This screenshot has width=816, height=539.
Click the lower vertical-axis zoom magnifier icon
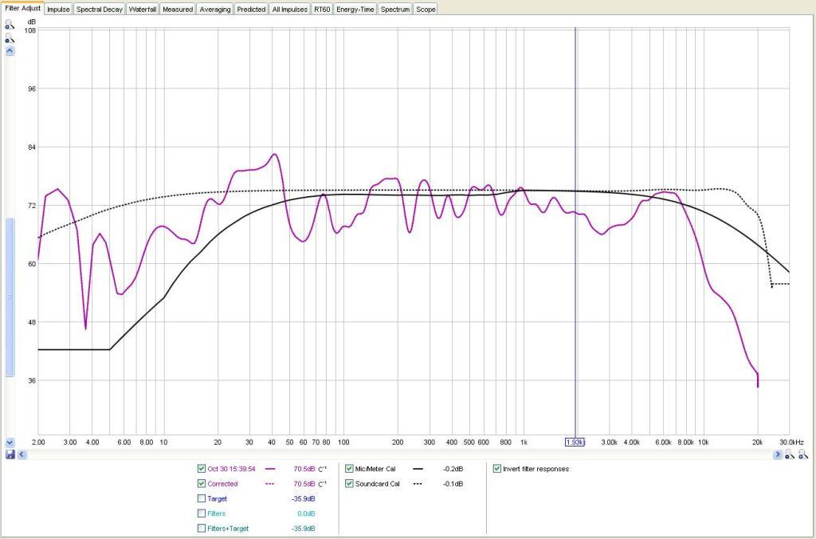(x=10, y=38)
